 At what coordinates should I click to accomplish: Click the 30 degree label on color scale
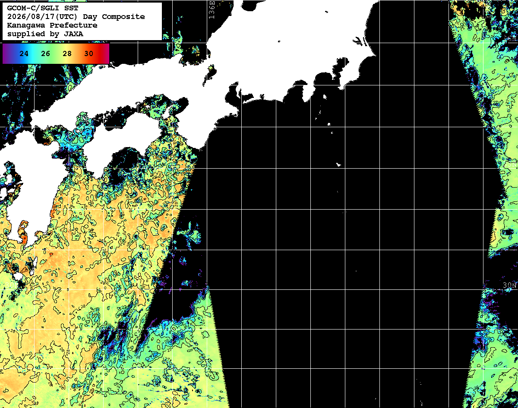(x=89, y=54)
